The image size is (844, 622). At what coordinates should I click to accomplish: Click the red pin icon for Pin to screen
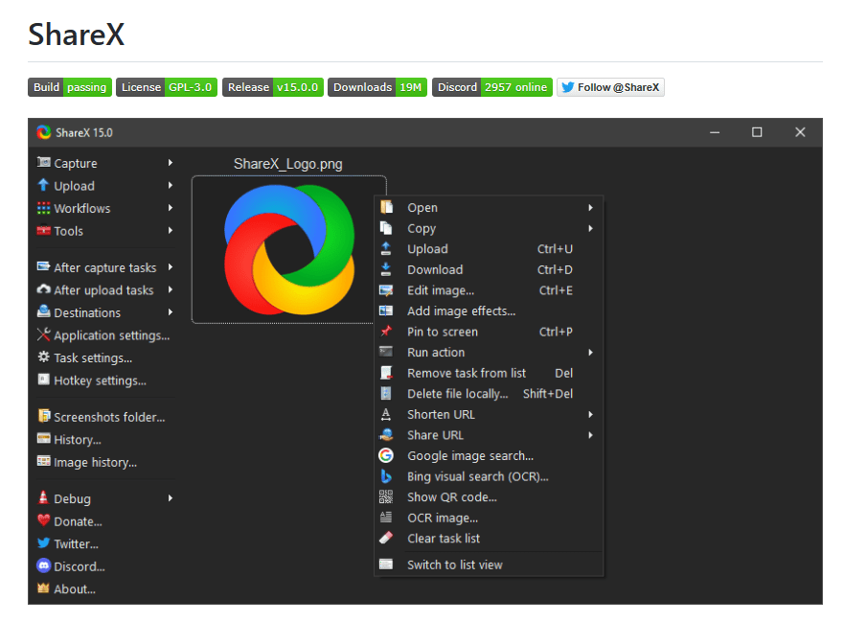pyautogui.click(x=386, y=332)
